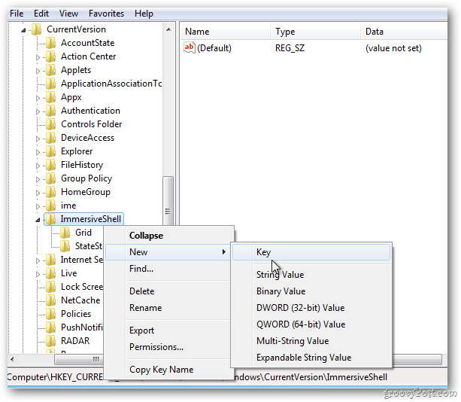Screen dimensions: 461x402
Task: Open the File menu
Action: [x=17, y=14]
